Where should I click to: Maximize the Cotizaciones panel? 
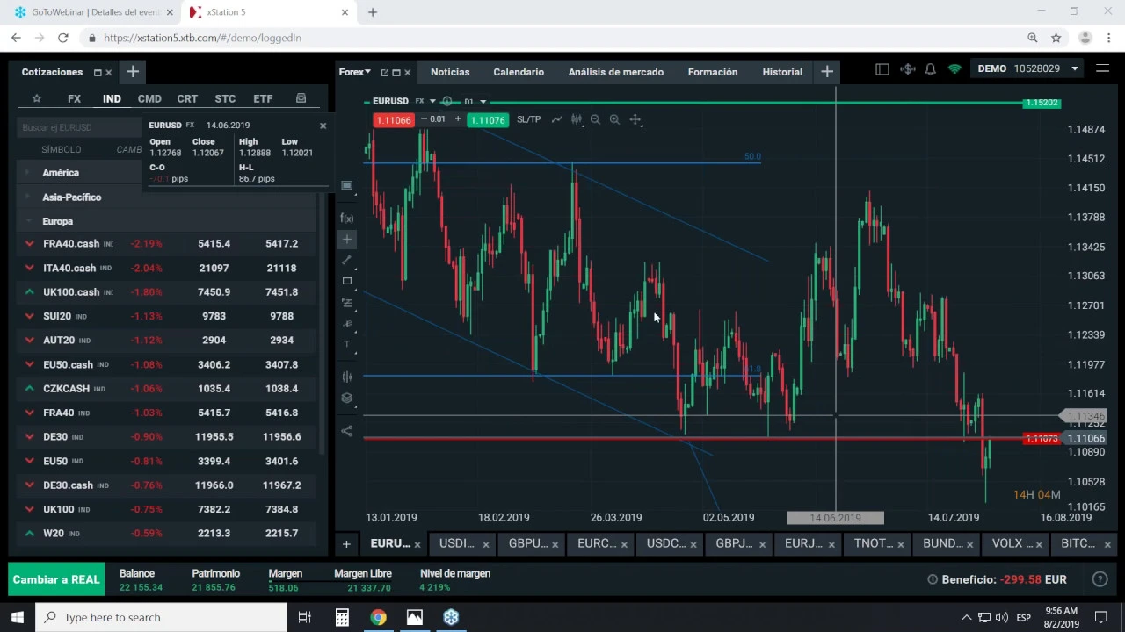click(x=98, y=72)
